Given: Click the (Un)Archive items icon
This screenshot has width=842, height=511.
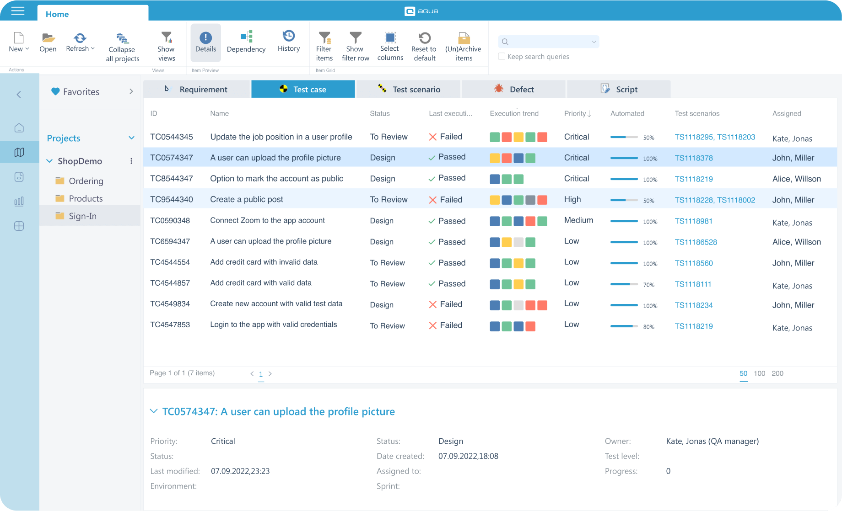Looking at the screenshot, I should pos(464,37).
